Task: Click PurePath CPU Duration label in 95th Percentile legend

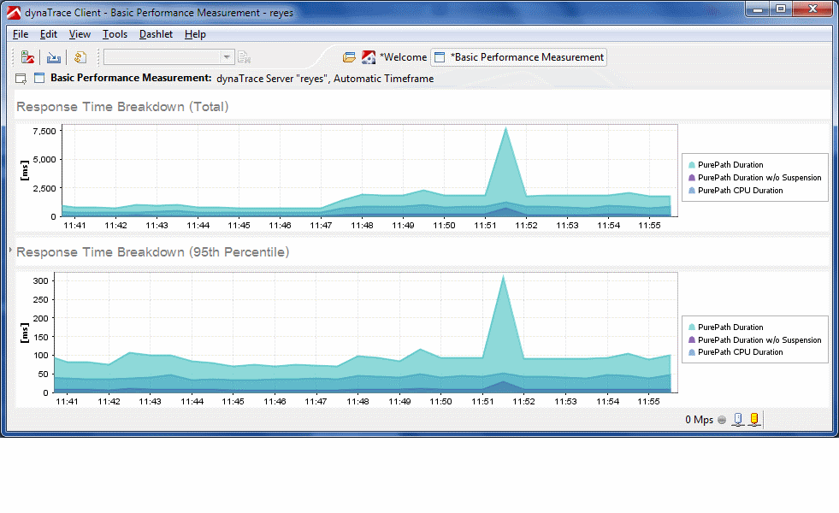Action: (x=740, y=352)
